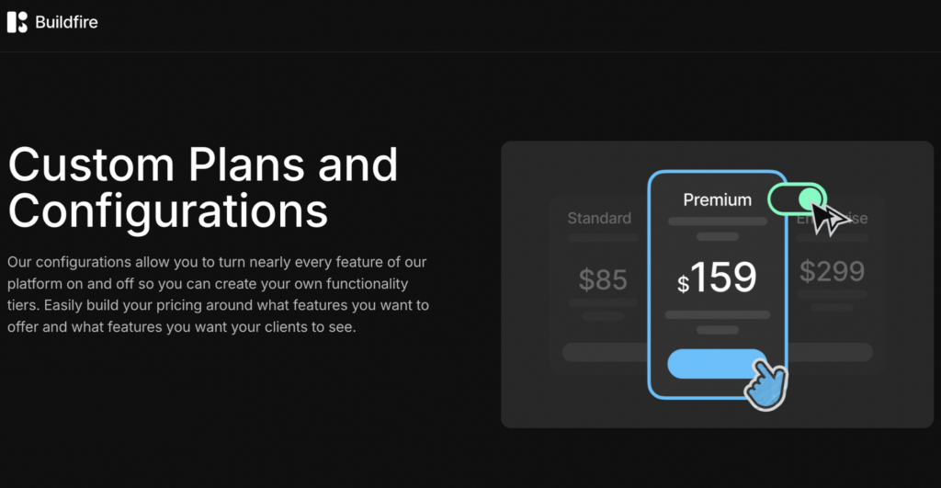Select the Enterprise plan label
Viewport: 941px width, 488px height.
[832, 218]
